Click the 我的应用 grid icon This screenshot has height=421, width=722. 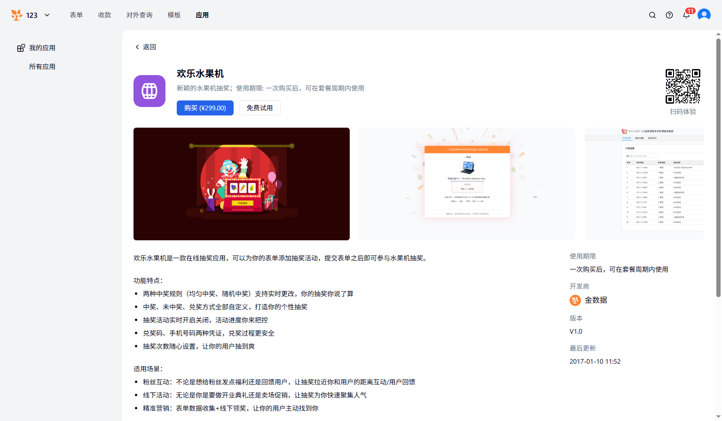click(21, 48)
